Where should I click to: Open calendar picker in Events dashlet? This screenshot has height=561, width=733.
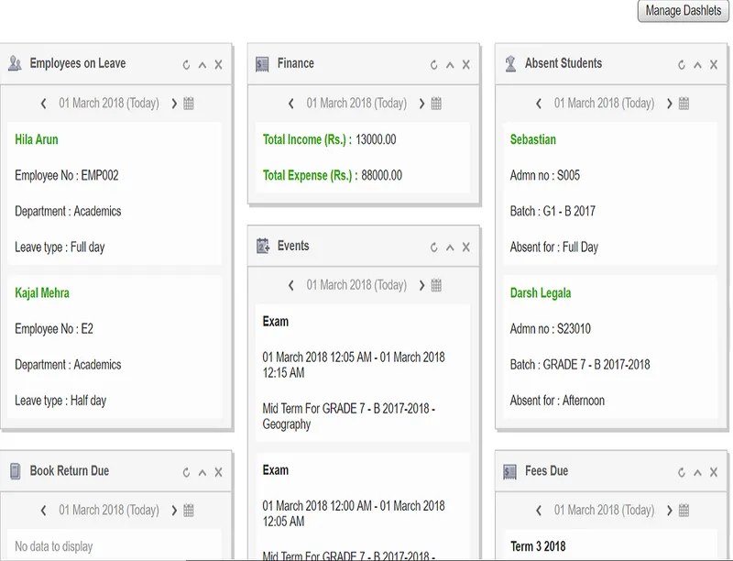436,285
